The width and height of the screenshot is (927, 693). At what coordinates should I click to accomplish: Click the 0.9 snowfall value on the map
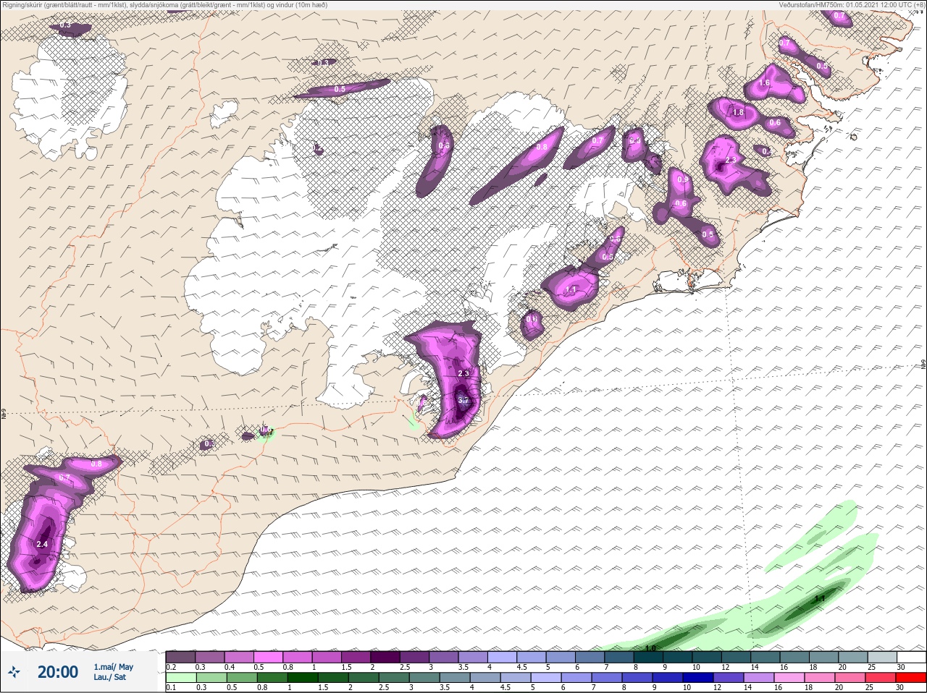click(682, 179)
